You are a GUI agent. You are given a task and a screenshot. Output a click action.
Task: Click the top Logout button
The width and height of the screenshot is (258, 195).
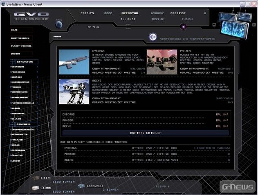click(21, 54)
